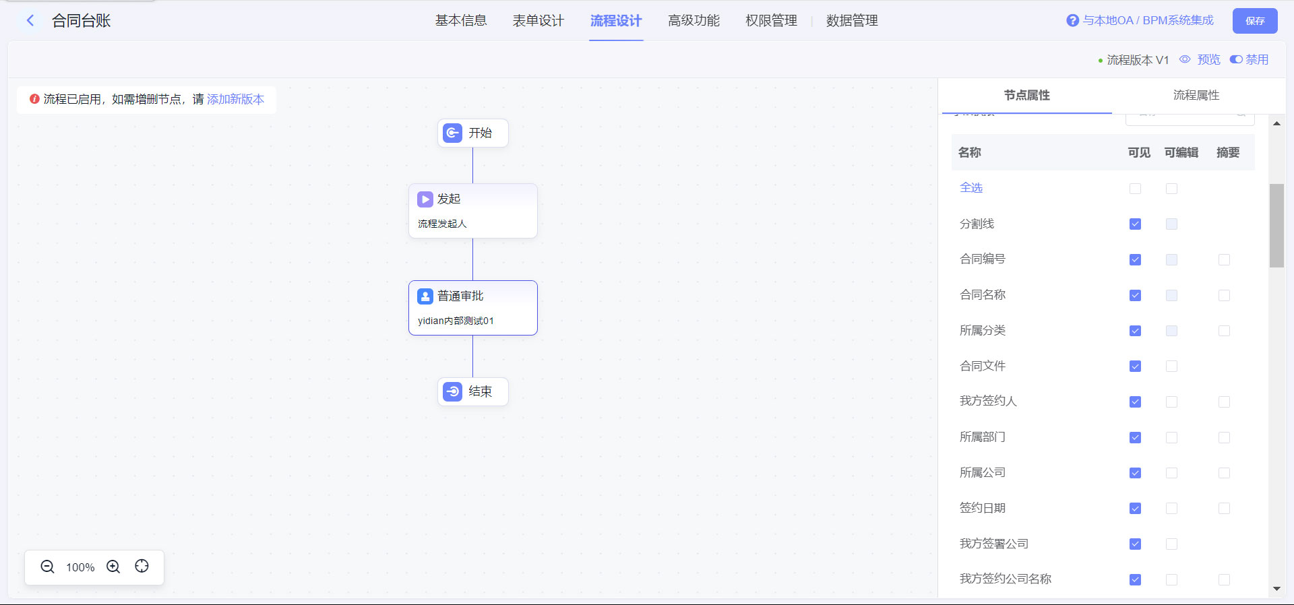Select the 开始 start node icon
The width and height of the screenshot is (1294, 605).
tap(452, 133)
